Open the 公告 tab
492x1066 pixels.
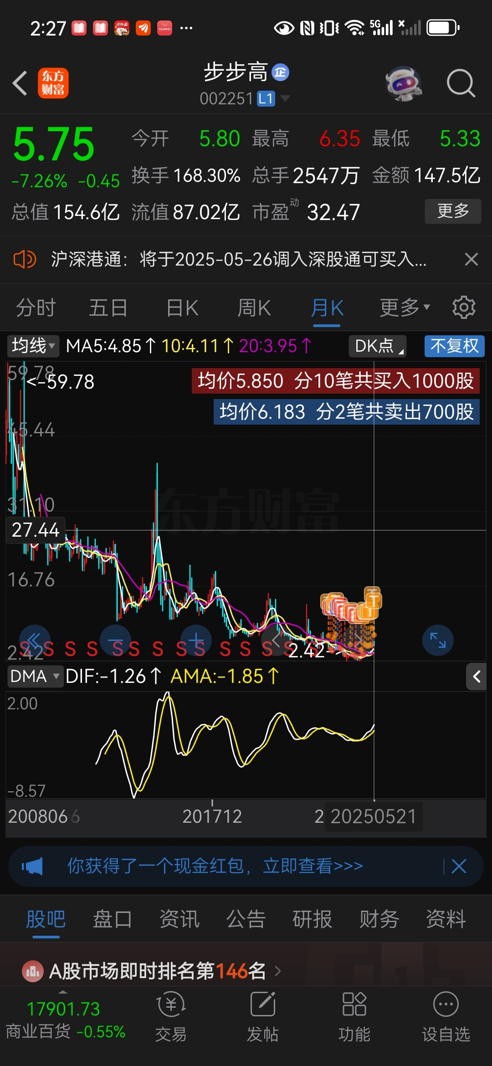click(x=246, y=919)
